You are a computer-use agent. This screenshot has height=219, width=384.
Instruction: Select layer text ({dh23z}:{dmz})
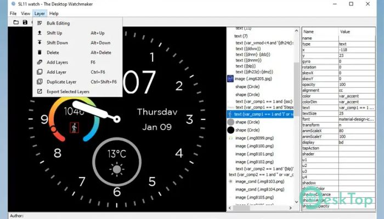pyautogui.click(x=254, y=72)
